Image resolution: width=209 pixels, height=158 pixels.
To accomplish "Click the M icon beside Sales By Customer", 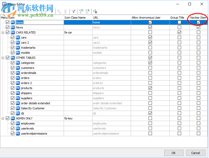I will [18, 108].
